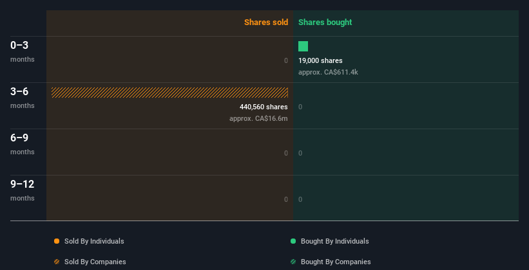Click the orange Sold By Individuals legend dot
Viewport: 529px width, 270px height.
pos(57,241)
